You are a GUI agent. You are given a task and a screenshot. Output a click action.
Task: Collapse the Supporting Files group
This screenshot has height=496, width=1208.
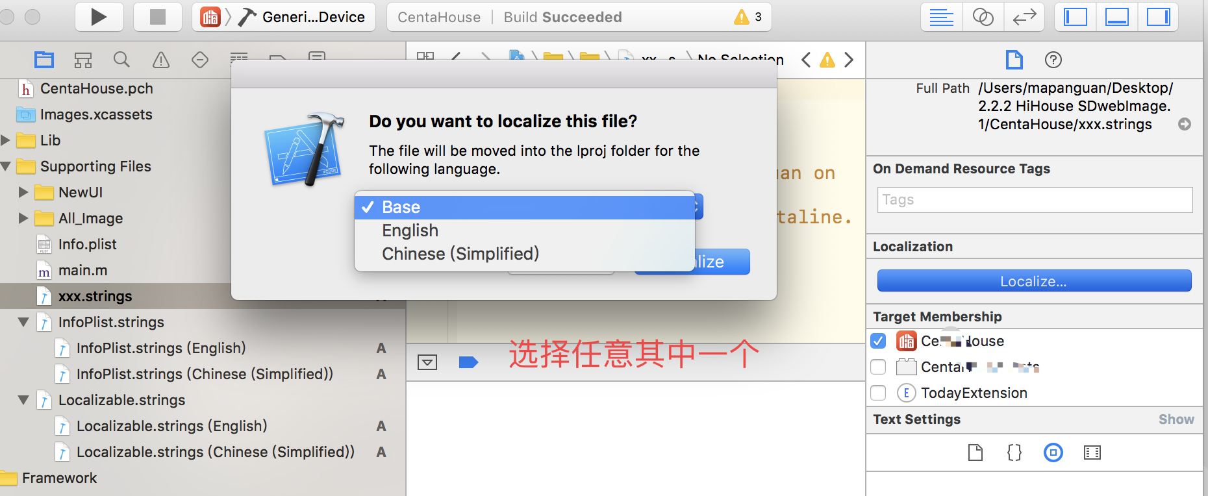coord(6,166)
